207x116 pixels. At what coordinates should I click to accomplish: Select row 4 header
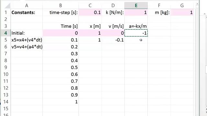(x=6, y=33)
